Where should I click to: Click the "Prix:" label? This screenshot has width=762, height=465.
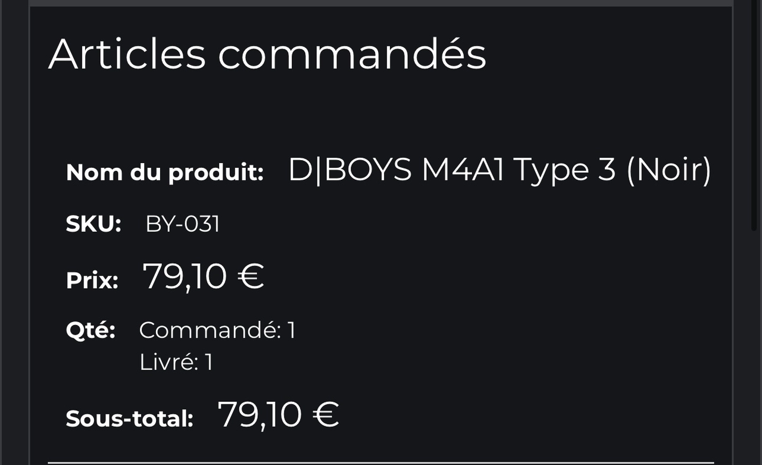click(x=92, y=280)
